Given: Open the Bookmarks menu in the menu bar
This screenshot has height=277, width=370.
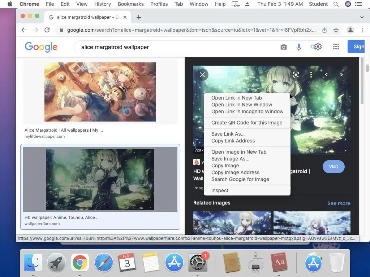Looking at the screenshot, I should tap(131, 4).
